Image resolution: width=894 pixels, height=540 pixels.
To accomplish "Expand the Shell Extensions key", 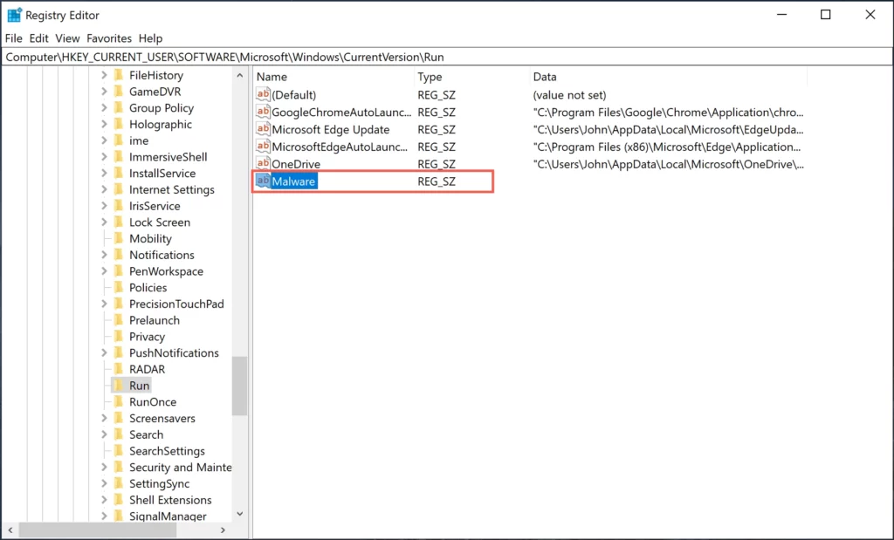I will pos(106,500).
